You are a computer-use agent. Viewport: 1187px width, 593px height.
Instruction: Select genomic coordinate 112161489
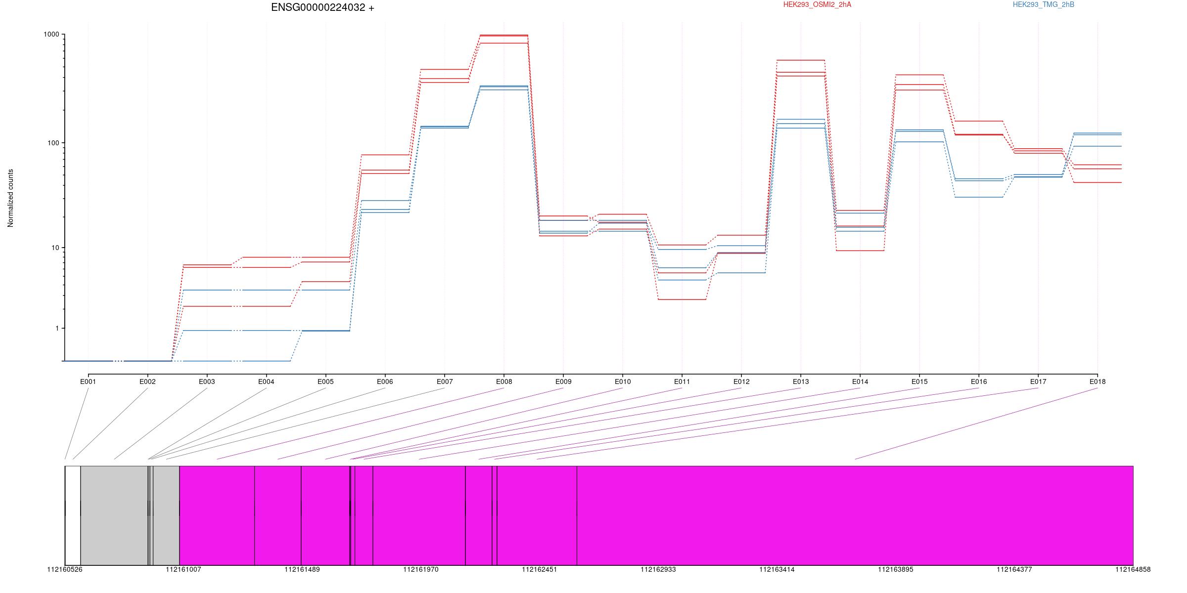pos(302,569)
